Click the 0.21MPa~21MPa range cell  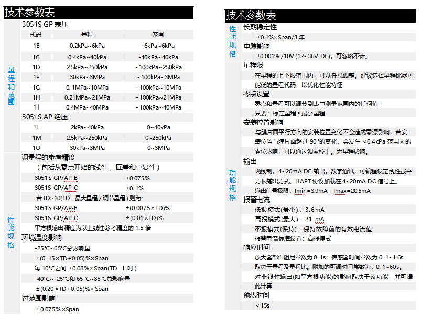[x=87, y=97]
